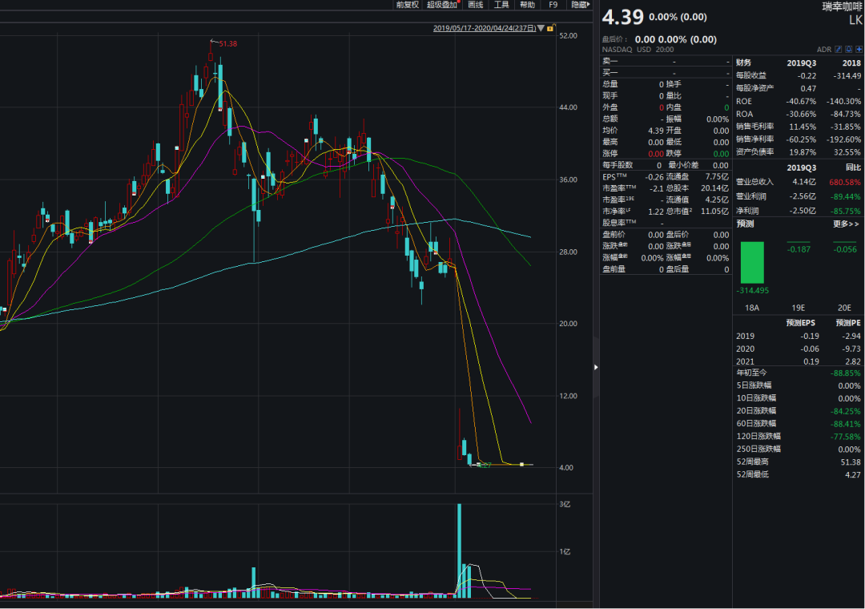
Task: Click the date range 2019/05/17-2020/04/24 link
Action: (484, 28)
